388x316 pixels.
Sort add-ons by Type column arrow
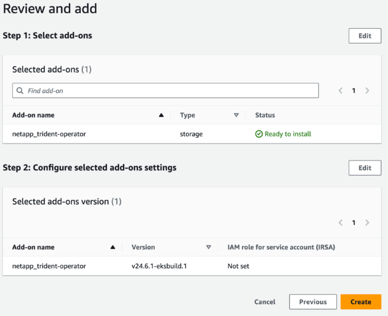(x=236, y=115)
